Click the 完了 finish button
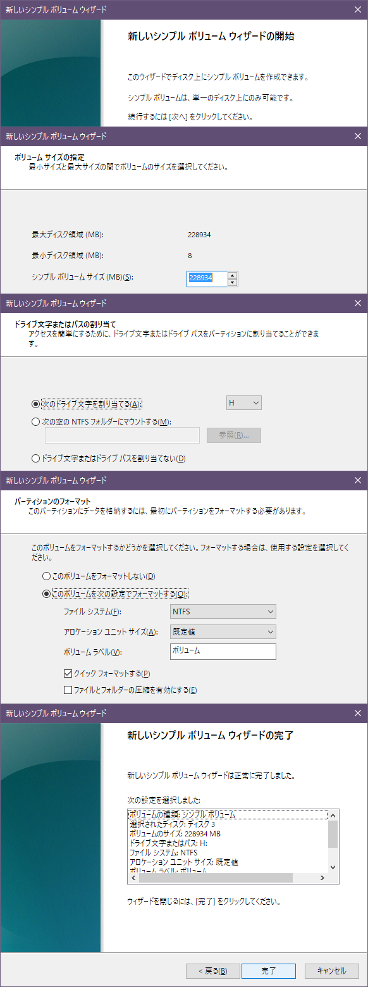Viewport: 368px width, 987px height. 268,971
